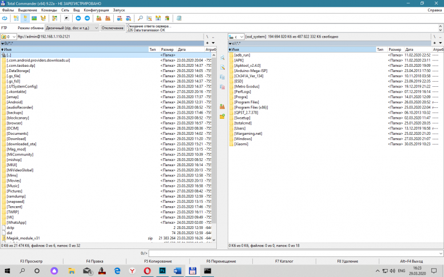Open the Сеть menu
Viewport: 444px width, 277px height.
[x=65, y=10]
